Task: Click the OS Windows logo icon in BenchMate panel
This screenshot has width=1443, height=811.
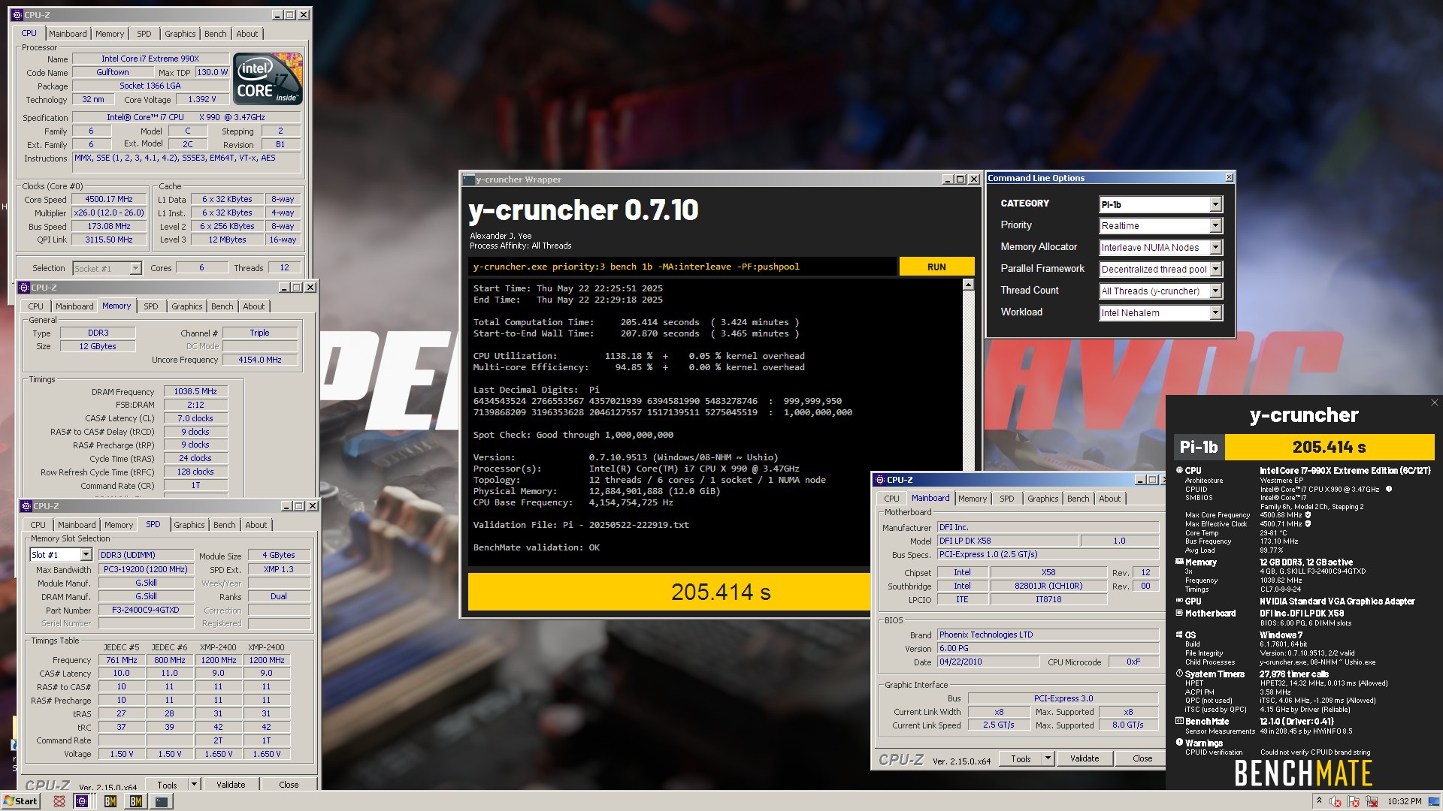Action: 1179,635
